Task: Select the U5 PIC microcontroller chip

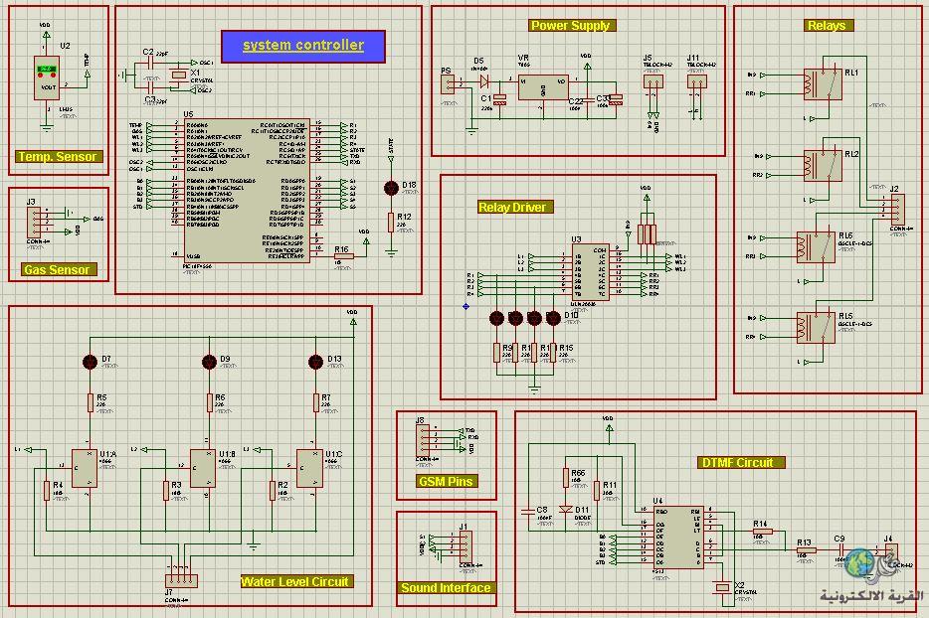Action: [247, 191]
